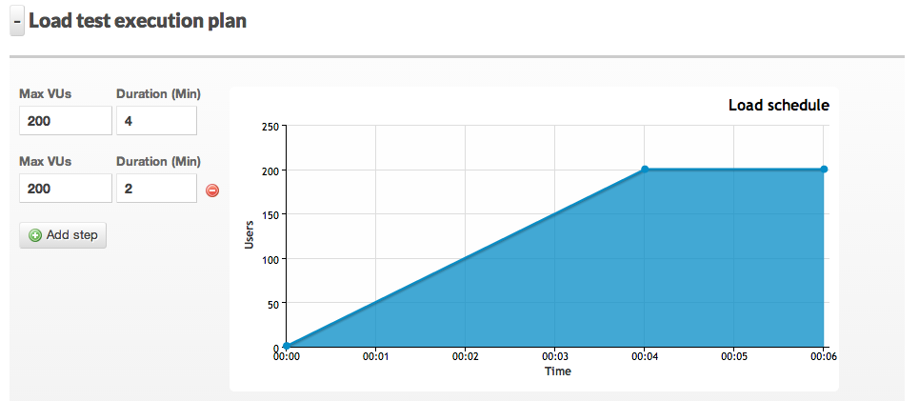This screenshot has width=919, height=401.
Task: Select the 200-user data point at 00:04
Action: tap(645, 170)
